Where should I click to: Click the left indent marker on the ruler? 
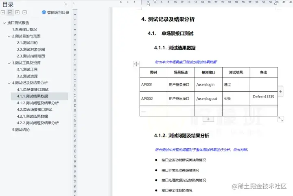148,4
